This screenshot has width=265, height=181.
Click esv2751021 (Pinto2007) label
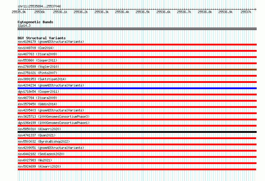click(x=38, y=73)
